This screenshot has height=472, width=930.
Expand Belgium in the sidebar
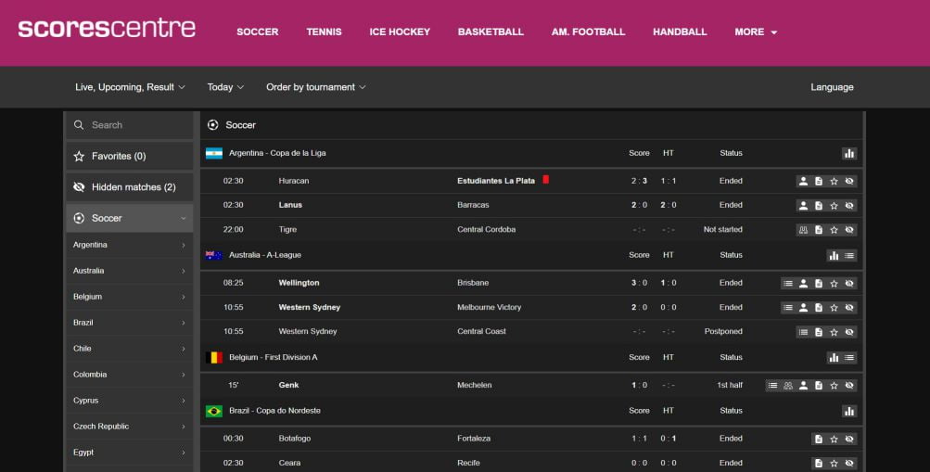point(129,297)
